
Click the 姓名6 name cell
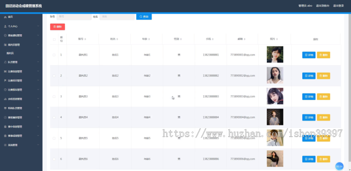[x=115, y=159]
